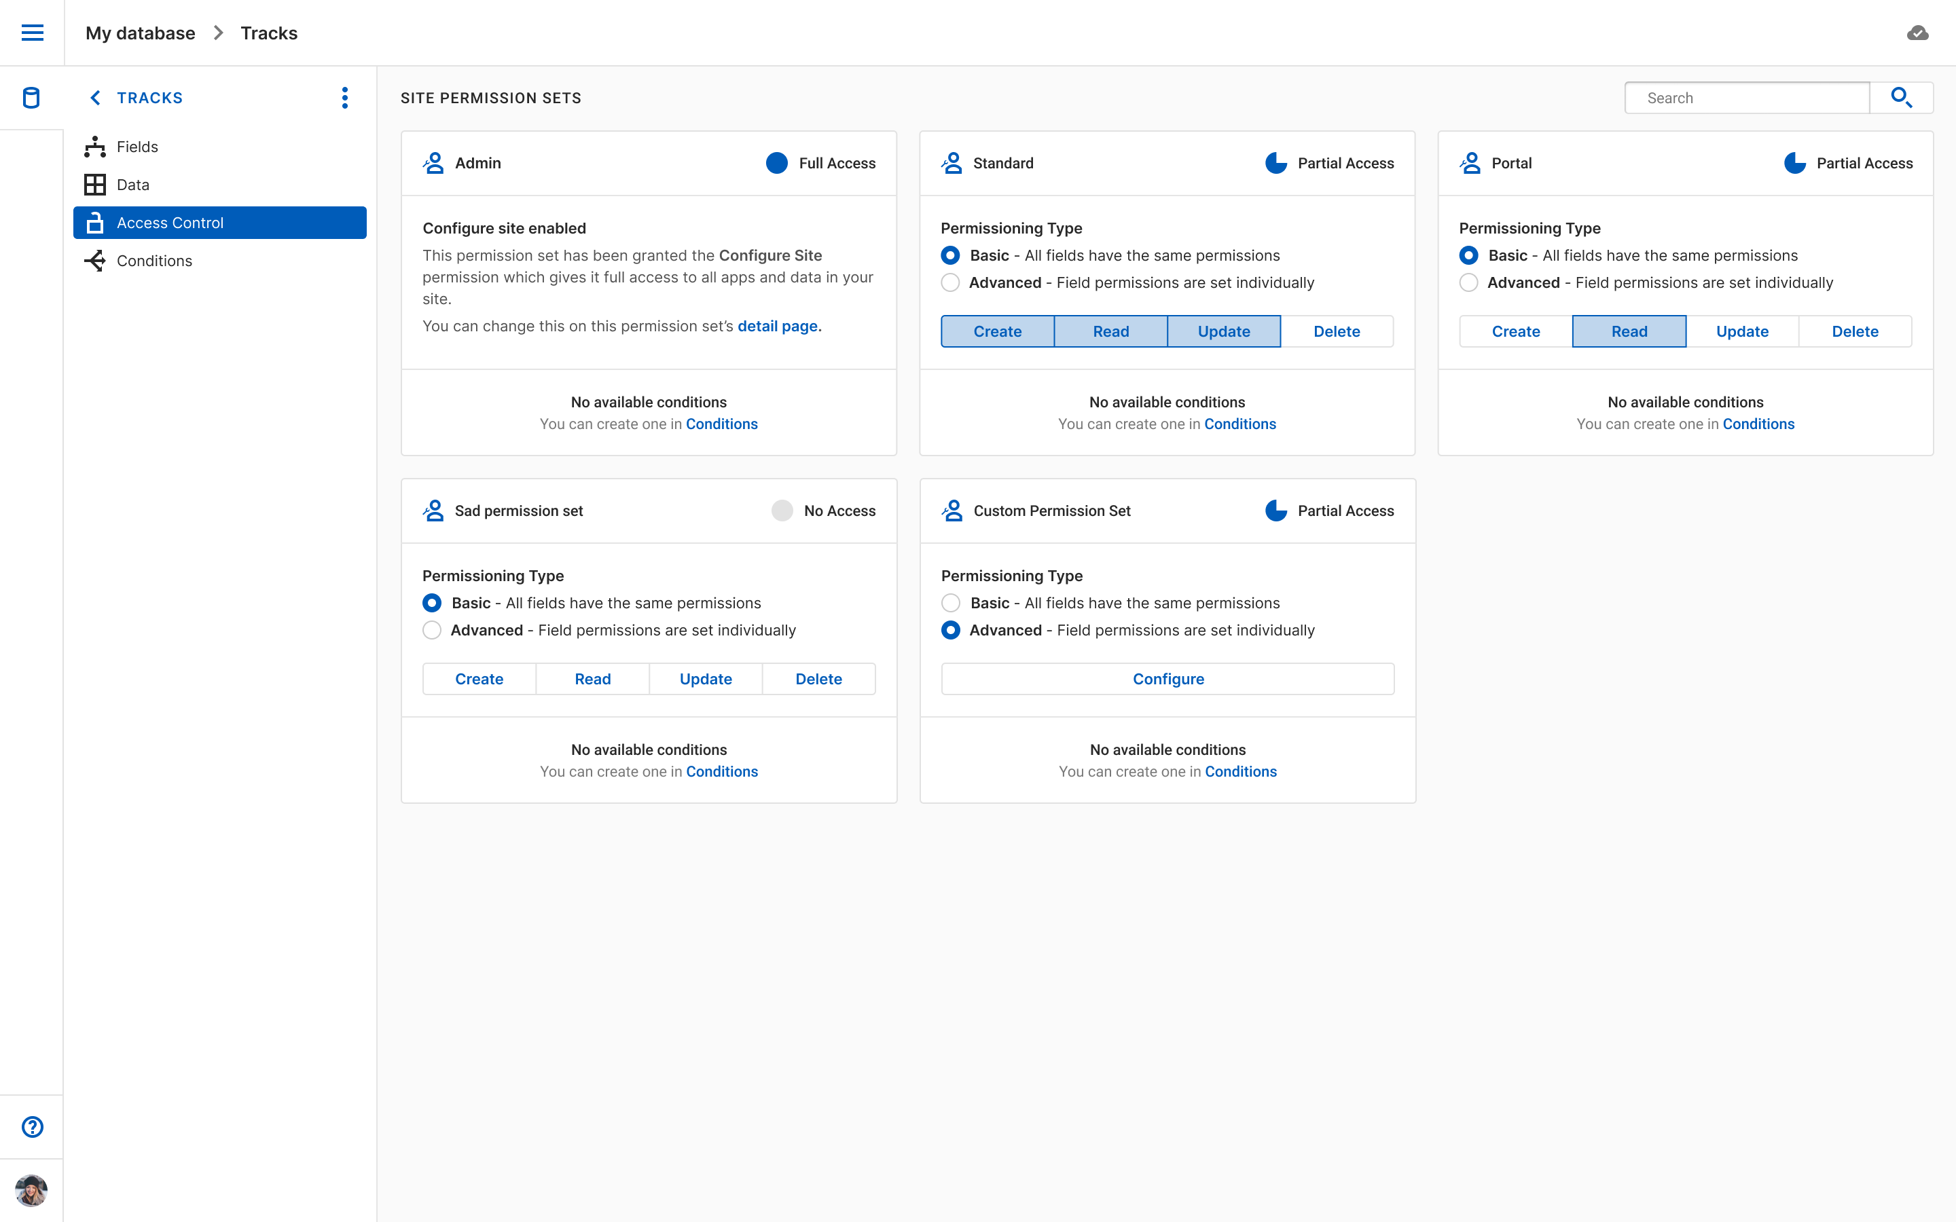
Task: Go to the Data sidebar item
Action: [x=132, y=185]
